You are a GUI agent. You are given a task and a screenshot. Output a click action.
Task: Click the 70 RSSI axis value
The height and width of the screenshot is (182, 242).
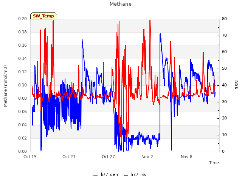point(224,35)
